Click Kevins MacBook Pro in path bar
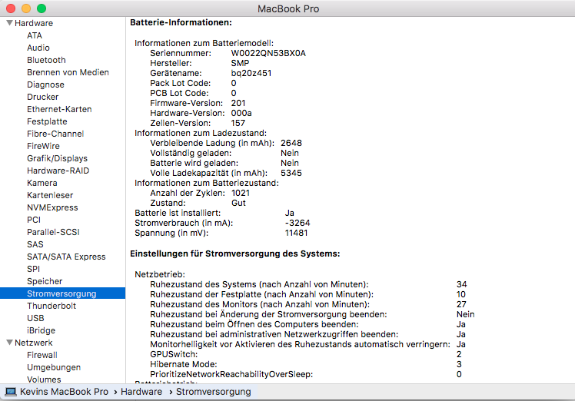Screen dimensions: 575x401 pos(64,392)
